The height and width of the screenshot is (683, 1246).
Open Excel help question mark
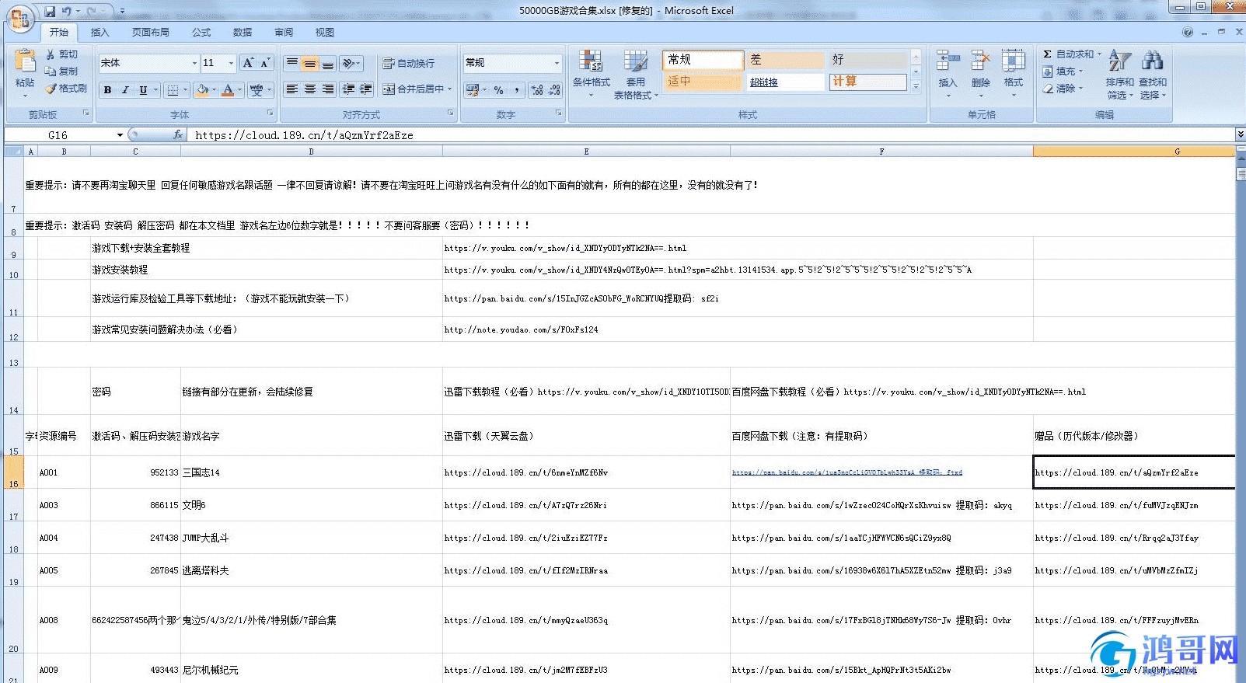click(1187, 33)
